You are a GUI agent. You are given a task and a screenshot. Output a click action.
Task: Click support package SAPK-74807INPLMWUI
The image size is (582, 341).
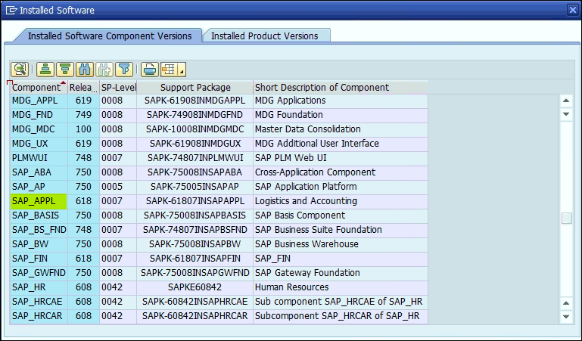(x=195, y=158)
